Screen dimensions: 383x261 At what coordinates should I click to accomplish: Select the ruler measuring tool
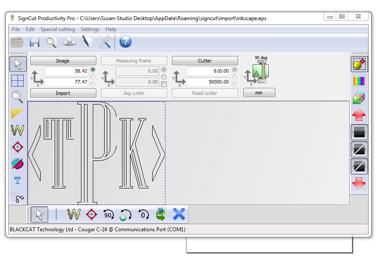point(18,114)
